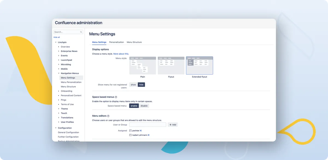Expand the Events tree item

tap(59, 56)
